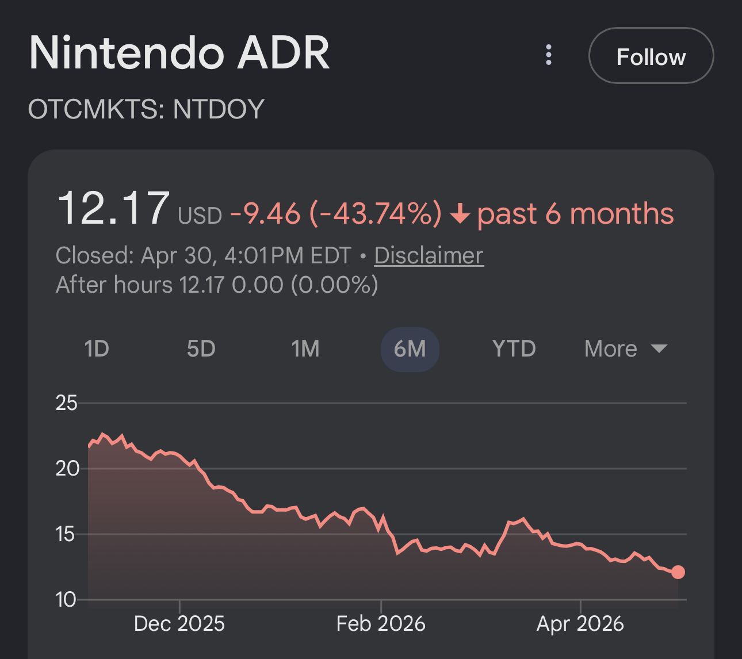
Task: Click the After hours price line
Action: (217, 285)
